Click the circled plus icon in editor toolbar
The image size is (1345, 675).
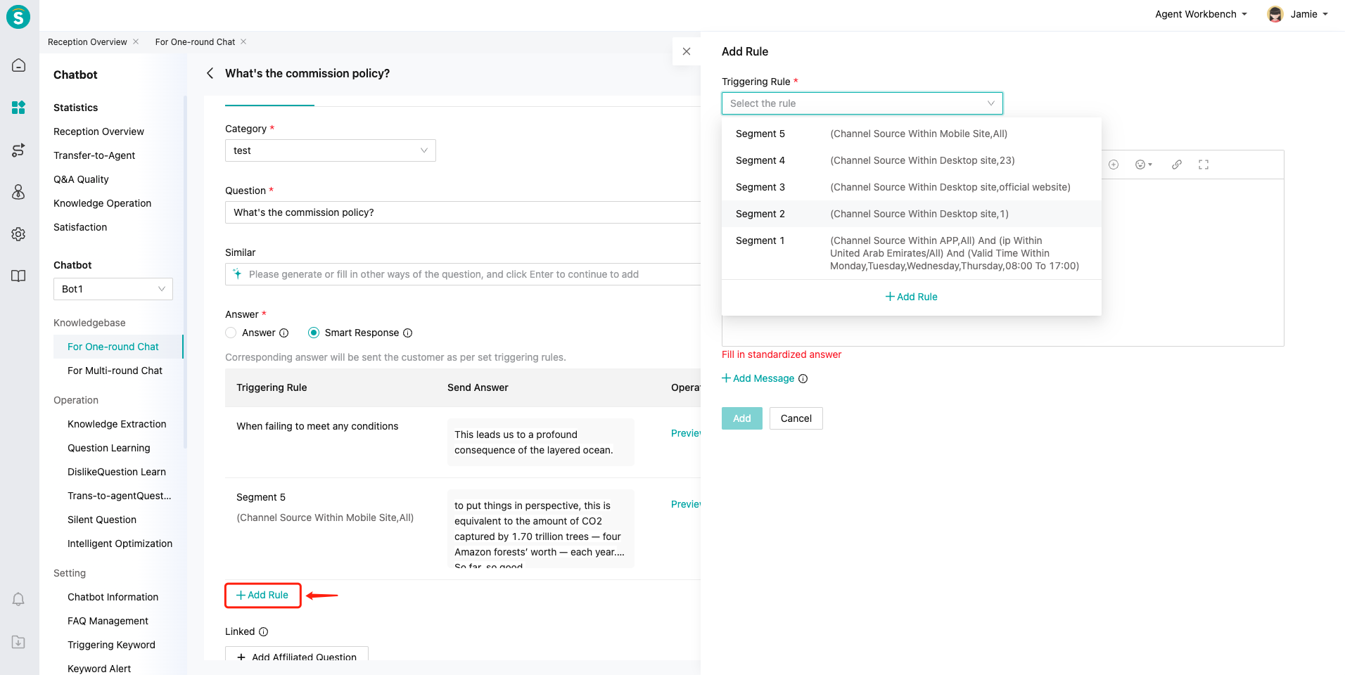[x=1114, y=165]
